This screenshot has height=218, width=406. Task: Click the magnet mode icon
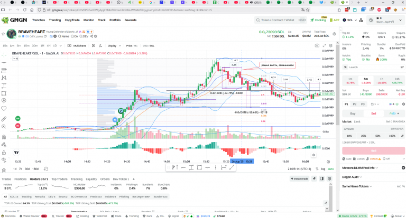coord(4,137)
